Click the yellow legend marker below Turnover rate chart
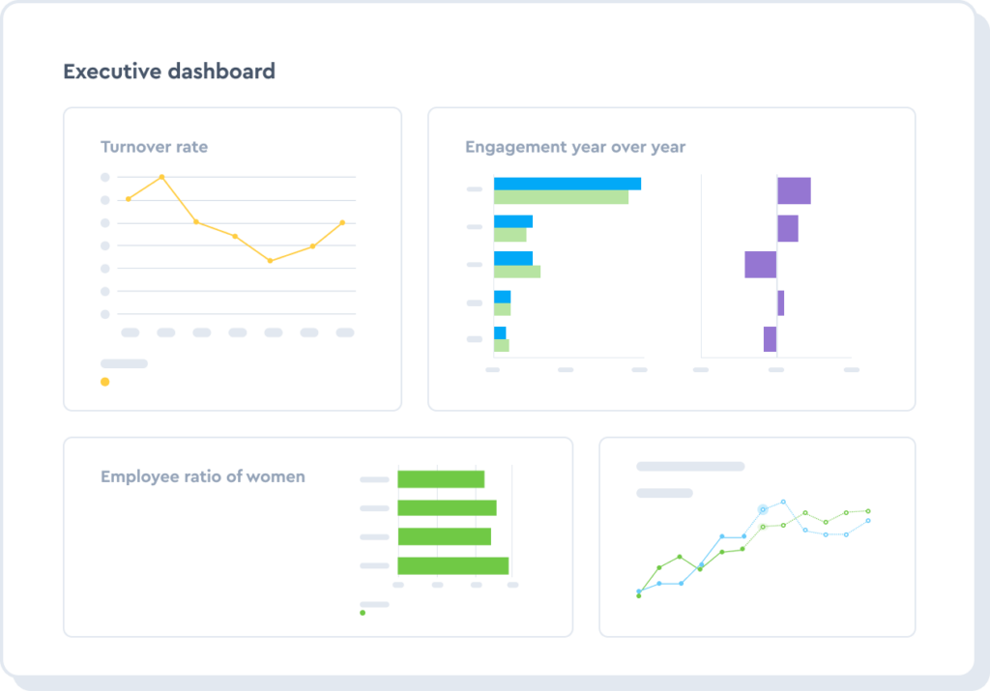 tap(103, 383)
